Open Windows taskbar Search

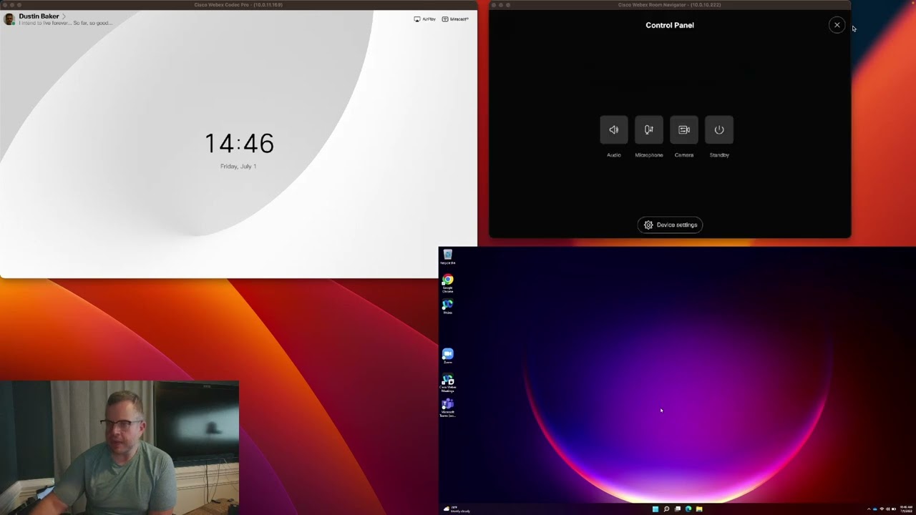pos(666,509)
